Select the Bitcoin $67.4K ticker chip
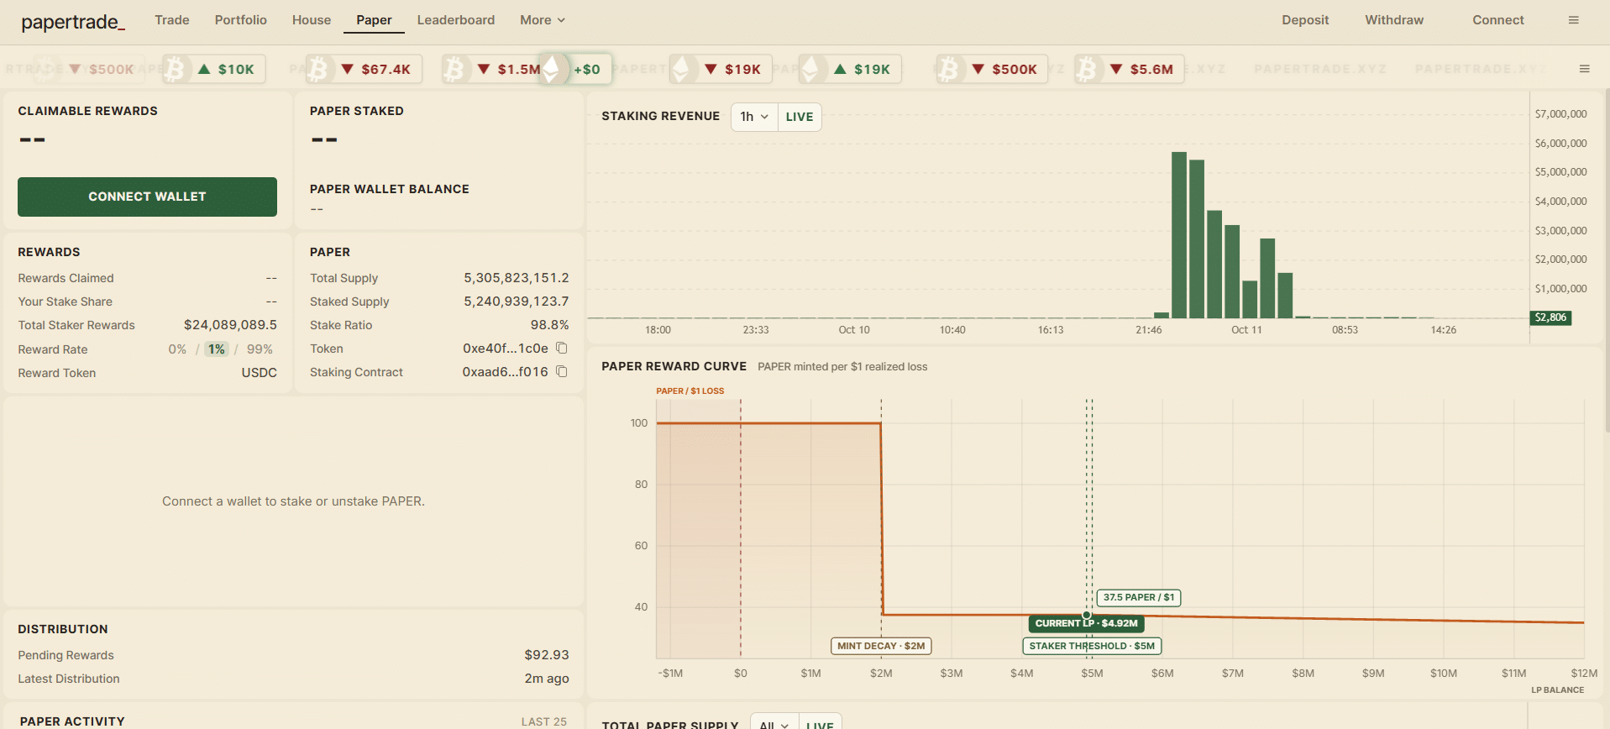The height and width of the screenshot is (729, 1610). coord(364,69)
